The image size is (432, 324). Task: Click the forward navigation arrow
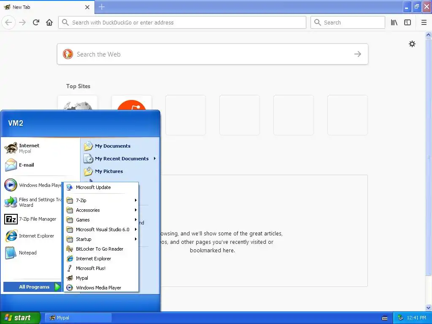click(22, 22)
